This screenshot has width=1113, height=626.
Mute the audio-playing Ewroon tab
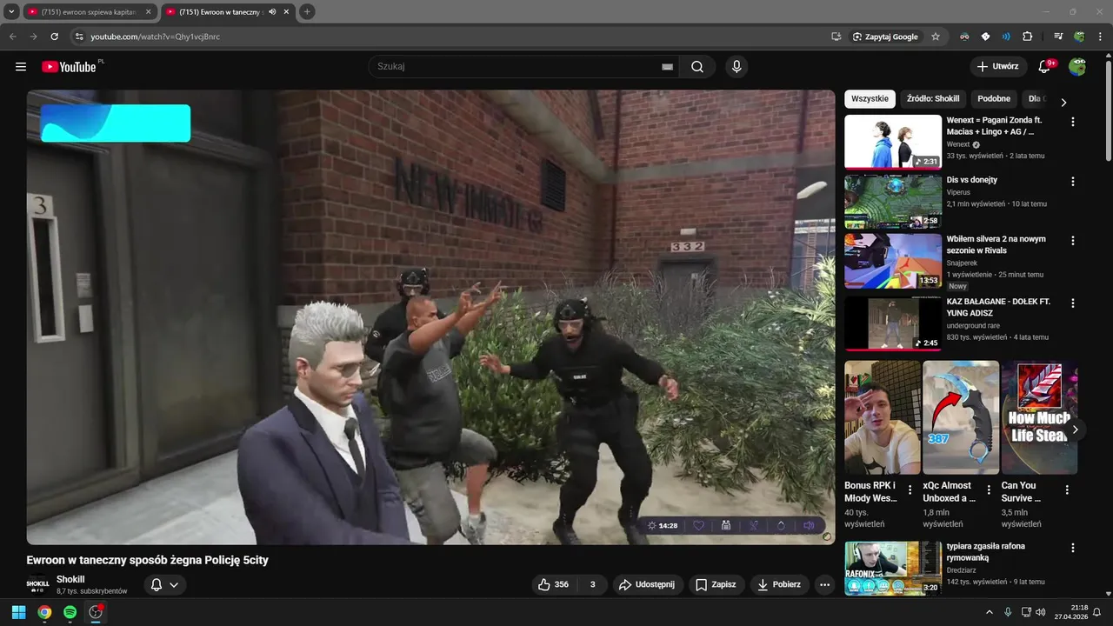[272, 12]
